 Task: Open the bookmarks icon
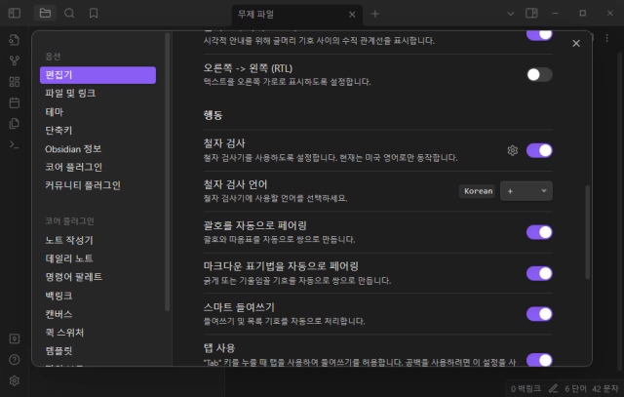tap(94, 13)
